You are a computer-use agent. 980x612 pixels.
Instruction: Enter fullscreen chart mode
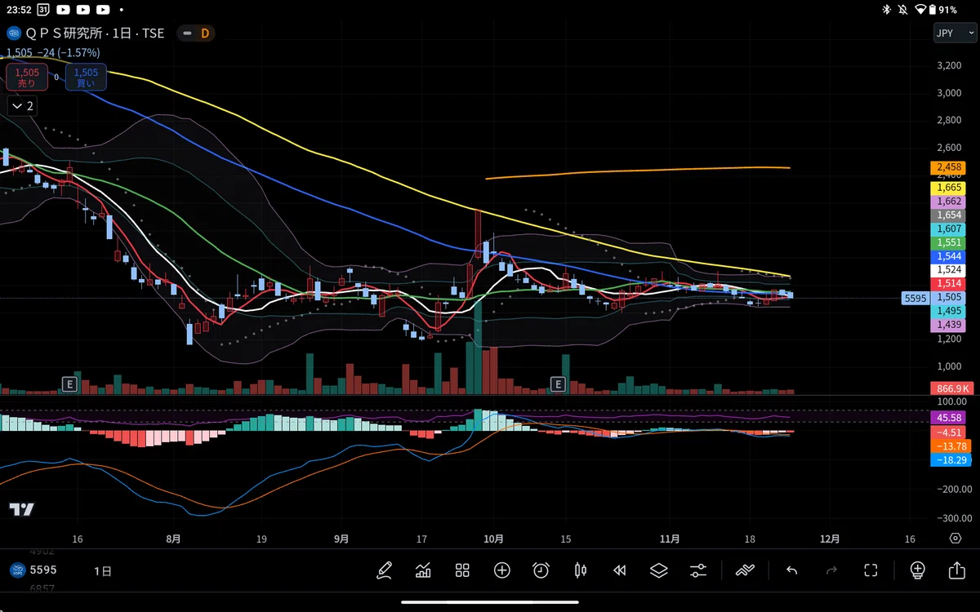coord(871,570)
